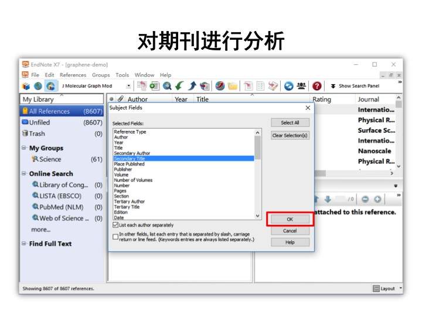Open the Edit menu
Viewport: 422px width, 316px height.
[x=49, y=75]
